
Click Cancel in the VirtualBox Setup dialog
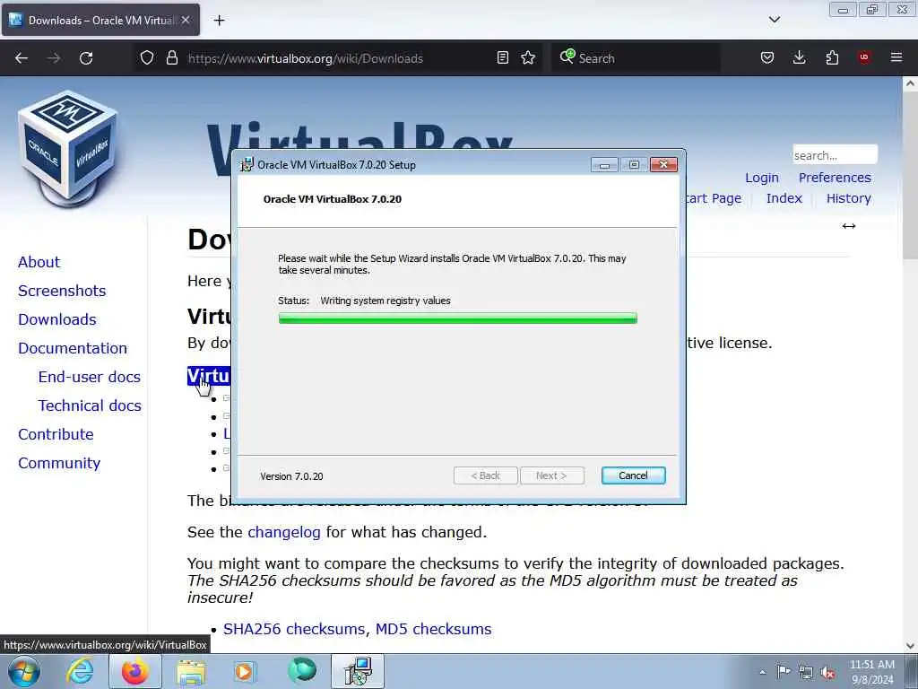coord(634,475)
